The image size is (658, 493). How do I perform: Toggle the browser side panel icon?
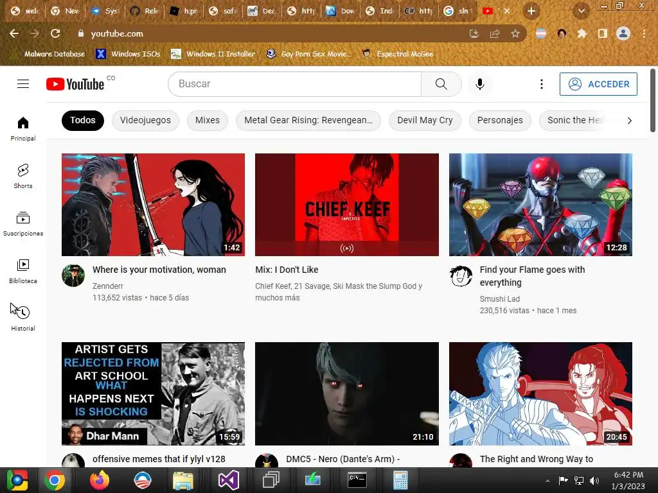coord(603,33)
